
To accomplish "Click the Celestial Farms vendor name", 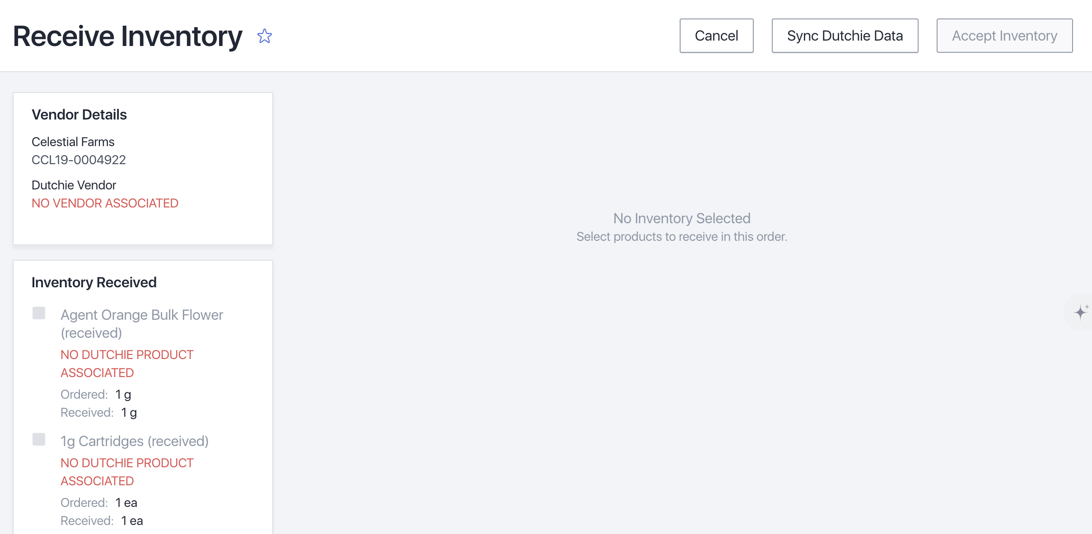I will [73, 142].
